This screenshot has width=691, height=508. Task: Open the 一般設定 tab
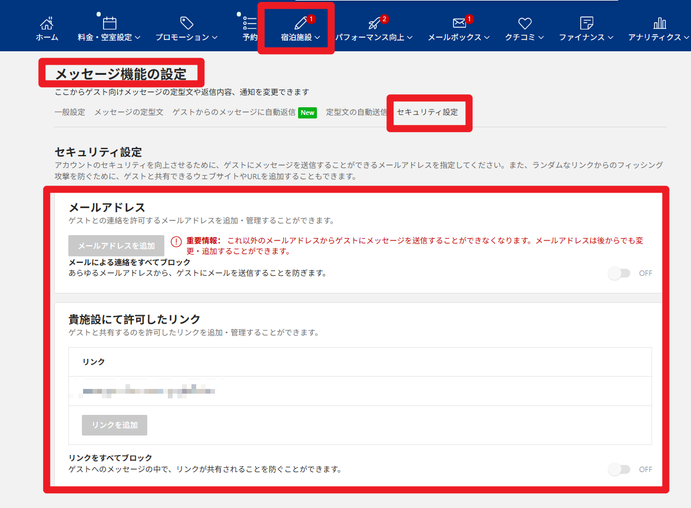coord(70,113)
